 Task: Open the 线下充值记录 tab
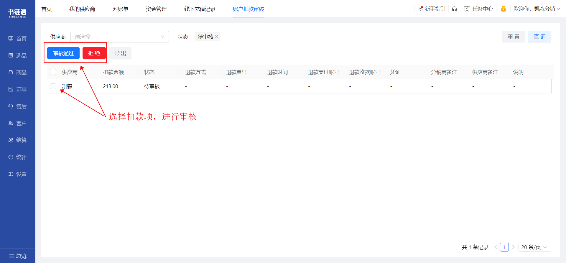(x=200, y=9)
